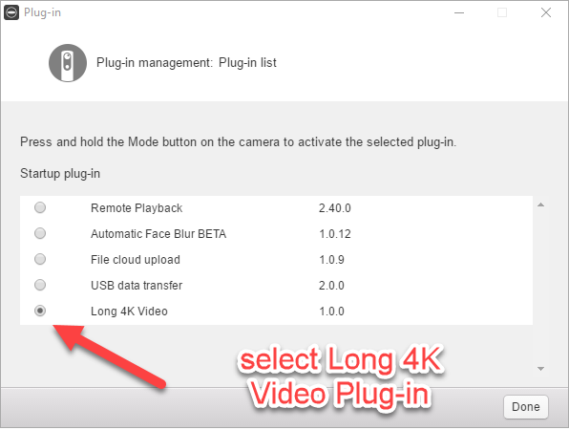Screen dimensions: 569x430
Task: Click the Remote Playback plug-in name
Action: (x=137, y=208)
